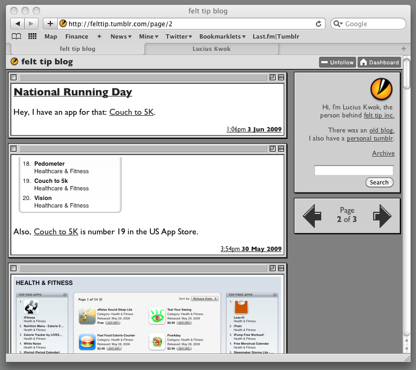Screen dimensions: 416x370
Task: Click the browser forward arrow button
Action: [32, 24]
